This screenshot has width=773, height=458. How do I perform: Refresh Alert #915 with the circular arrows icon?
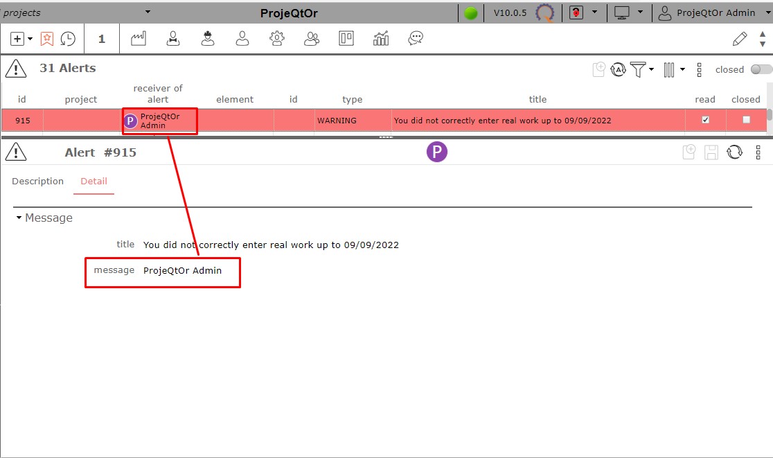(x=734, y=152)
